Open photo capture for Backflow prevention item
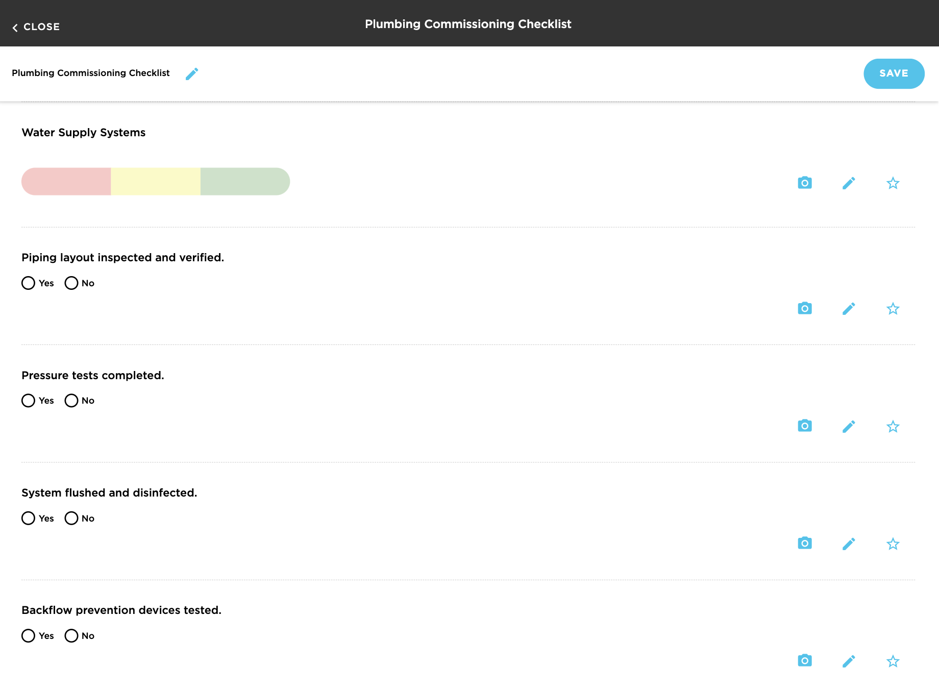939x692 pixels. click(x=804, y=660)
